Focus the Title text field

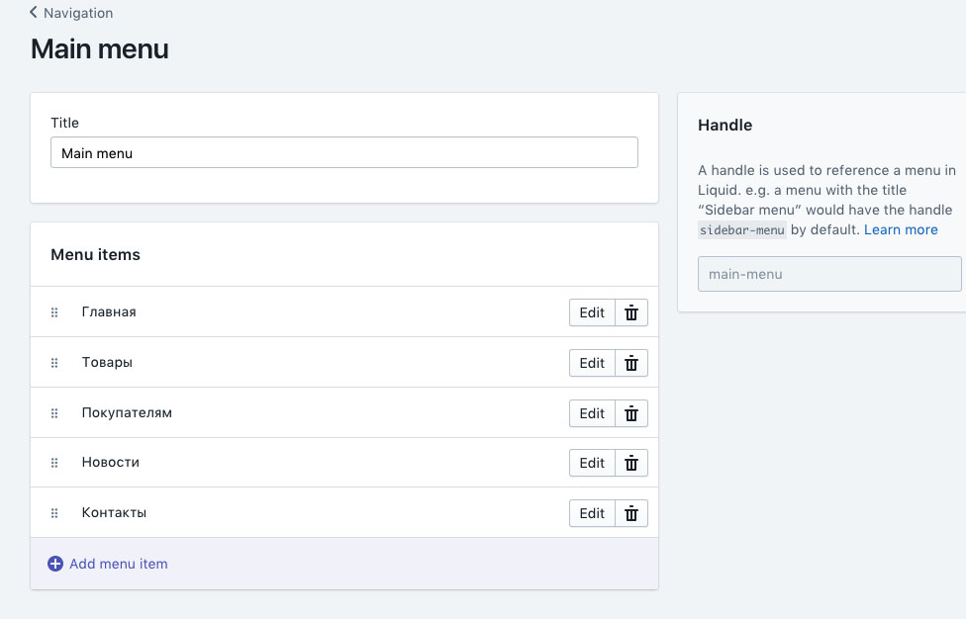tap(343, 153)
